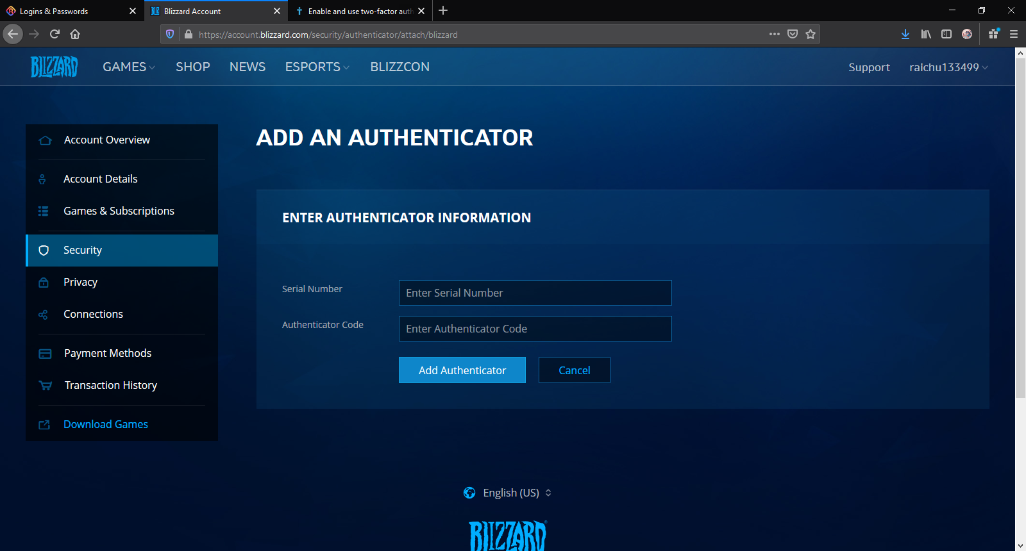Open Account Details in sidebar
The image size is (1026, 551).
point(122,179)
